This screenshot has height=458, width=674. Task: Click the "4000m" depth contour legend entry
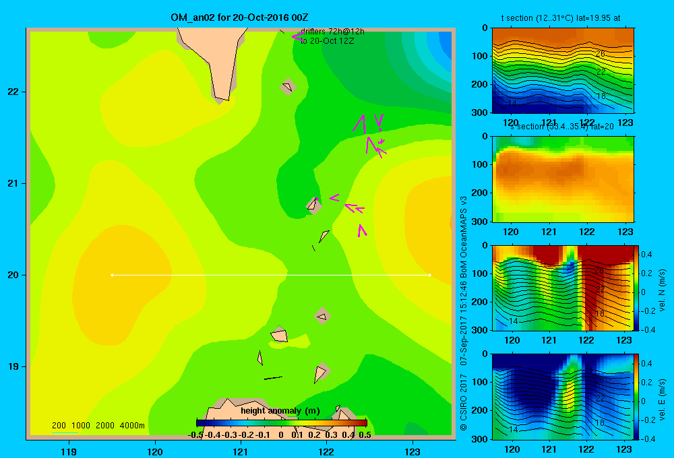coord(132,426)
